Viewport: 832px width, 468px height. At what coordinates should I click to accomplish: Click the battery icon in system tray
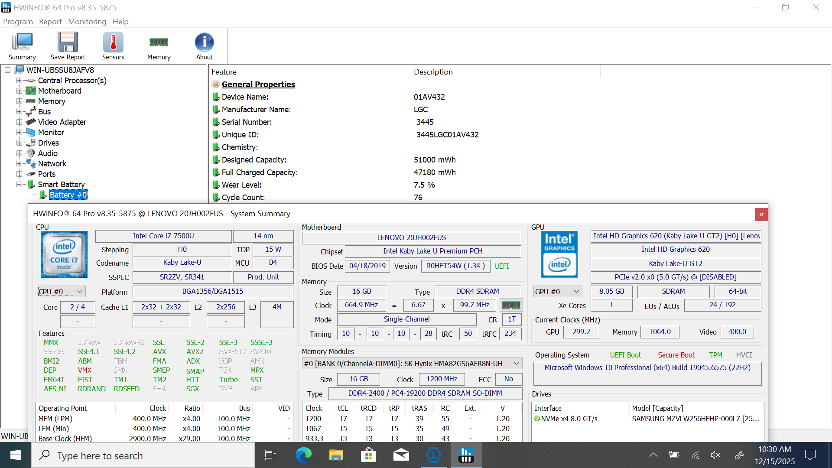(674, 455)
